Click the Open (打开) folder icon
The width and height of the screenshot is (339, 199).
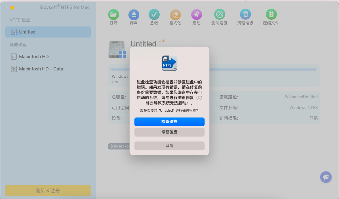[x=114, y=14]
